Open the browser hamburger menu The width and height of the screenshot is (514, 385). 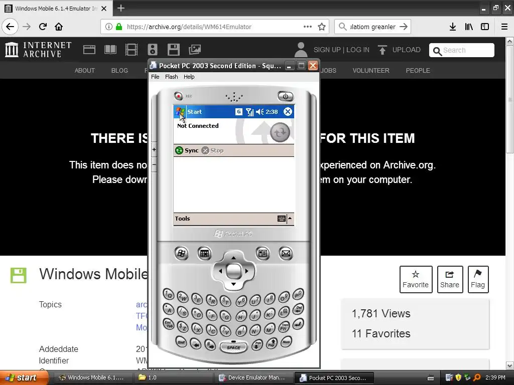pyautogui.click(x=504, y=27)
